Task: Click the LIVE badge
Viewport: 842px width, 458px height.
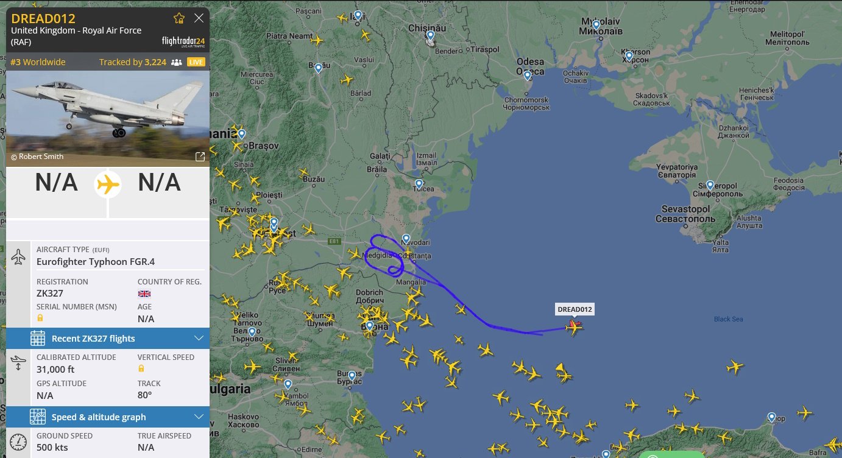Action: coord(196,62)
